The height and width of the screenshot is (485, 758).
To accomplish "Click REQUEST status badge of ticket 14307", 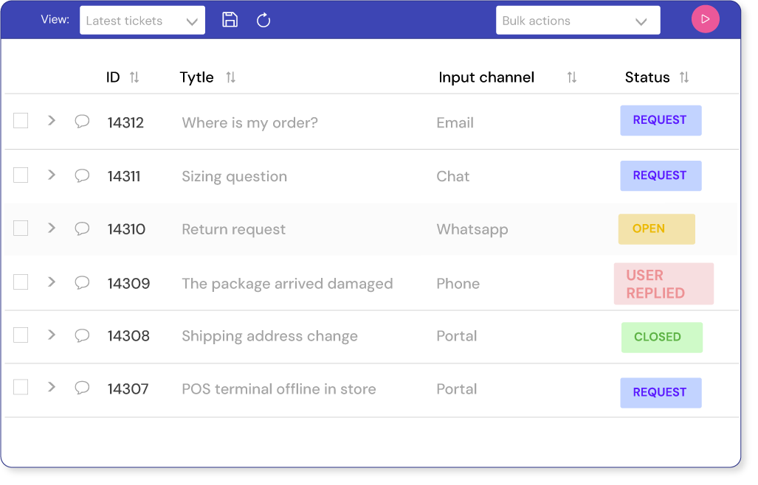I will (x=661, y=393).
